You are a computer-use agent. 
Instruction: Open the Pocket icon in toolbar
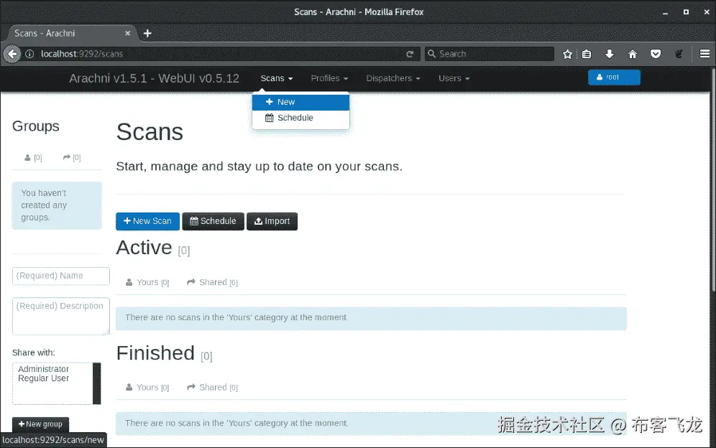(656, 55)
